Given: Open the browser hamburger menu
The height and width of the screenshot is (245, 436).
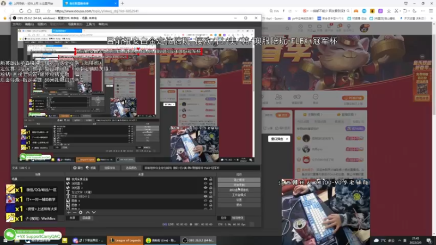Looking at the screenshot, I should (x=431, y=11).
